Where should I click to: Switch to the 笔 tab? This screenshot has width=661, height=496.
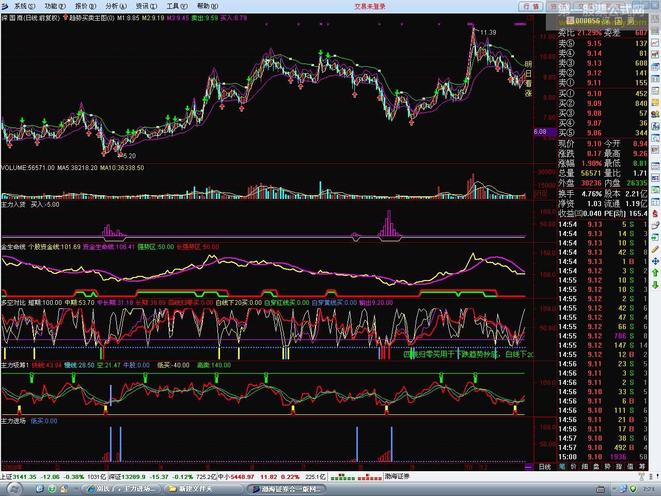(x=562, y=467)
